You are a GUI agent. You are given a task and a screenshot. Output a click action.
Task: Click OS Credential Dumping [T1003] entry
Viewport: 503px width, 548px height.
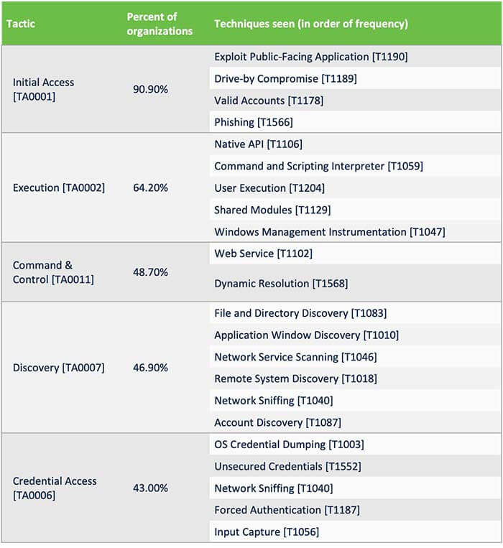tap(289, 445)
